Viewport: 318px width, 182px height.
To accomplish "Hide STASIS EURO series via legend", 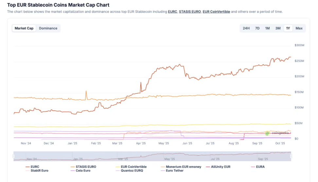I will (86, 167).
